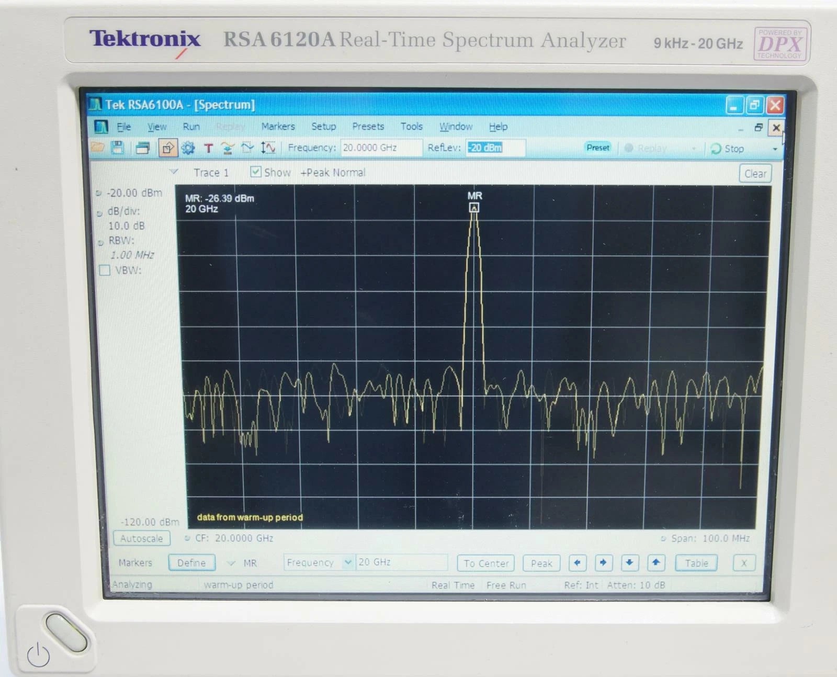The height and width of the screenshot is (677, 837).
Task: Move marker to next lower peak arrow
Action: tap(629, 562)
